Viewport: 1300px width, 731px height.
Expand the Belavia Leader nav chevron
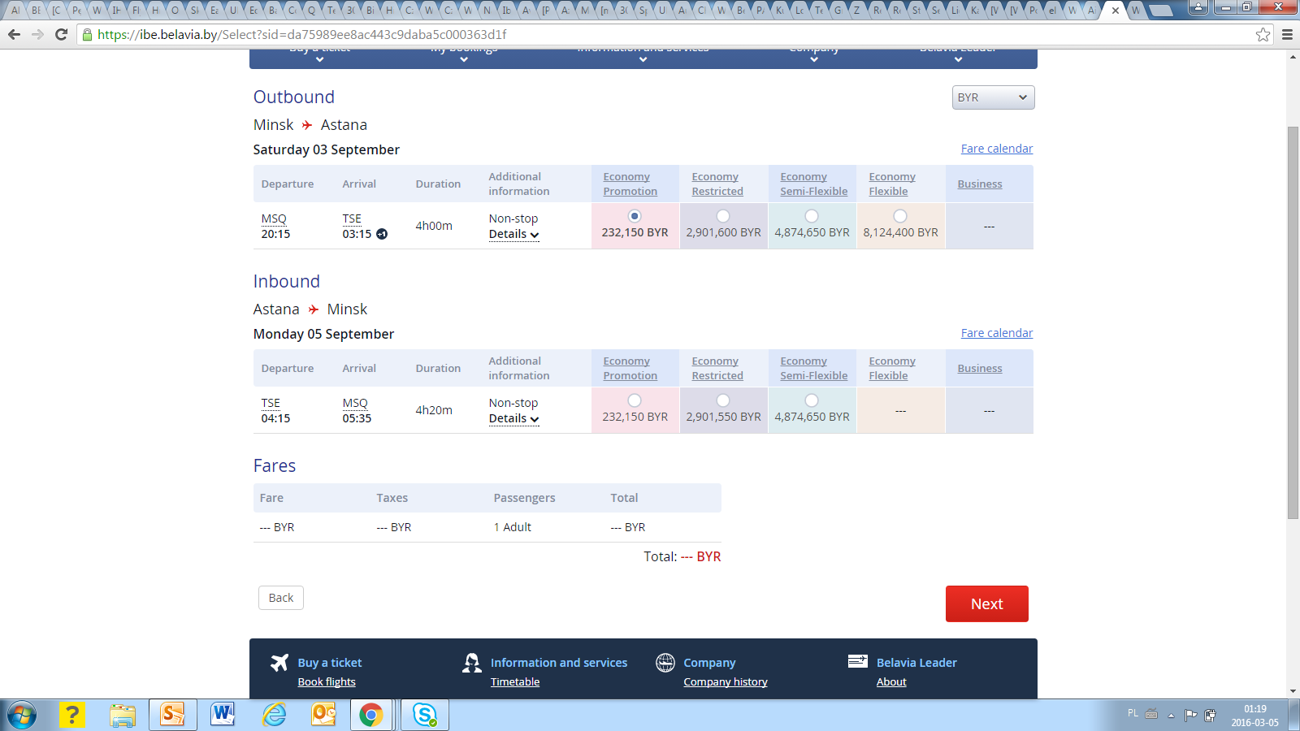pyautogui.click(x=958, y=59)
